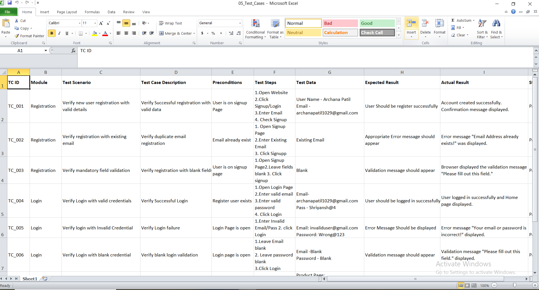Apply the Bad cell style
Viewport: 539px width, 290px height.
(x=340, y=23)
